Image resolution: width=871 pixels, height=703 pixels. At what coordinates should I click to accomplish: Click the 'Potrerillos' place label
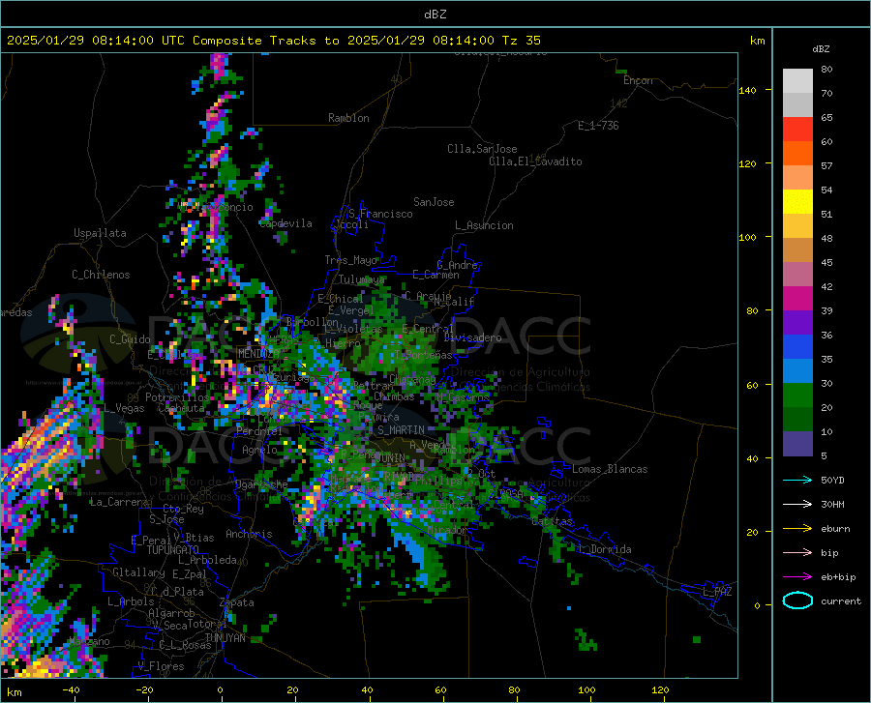click(177, 397)
